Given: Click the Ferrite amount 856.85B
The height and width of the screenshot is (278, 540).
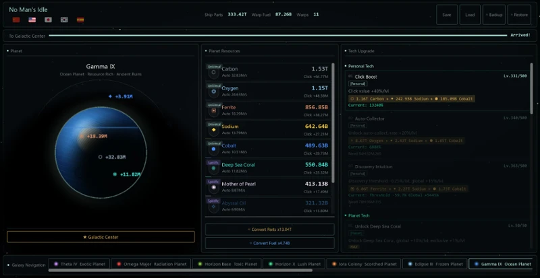Looking at the screenshot, I should coord(316,107).
